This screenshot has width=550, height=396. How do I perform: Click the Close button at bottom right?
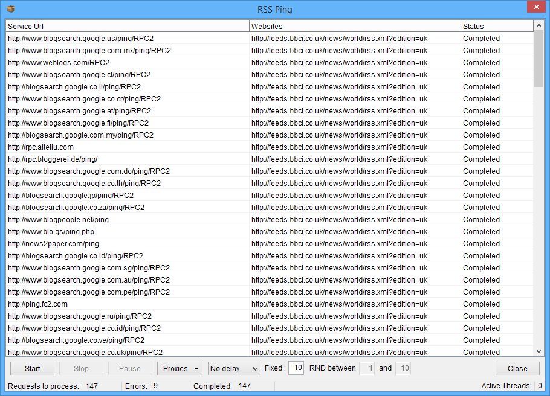click(x=517, y=368)
